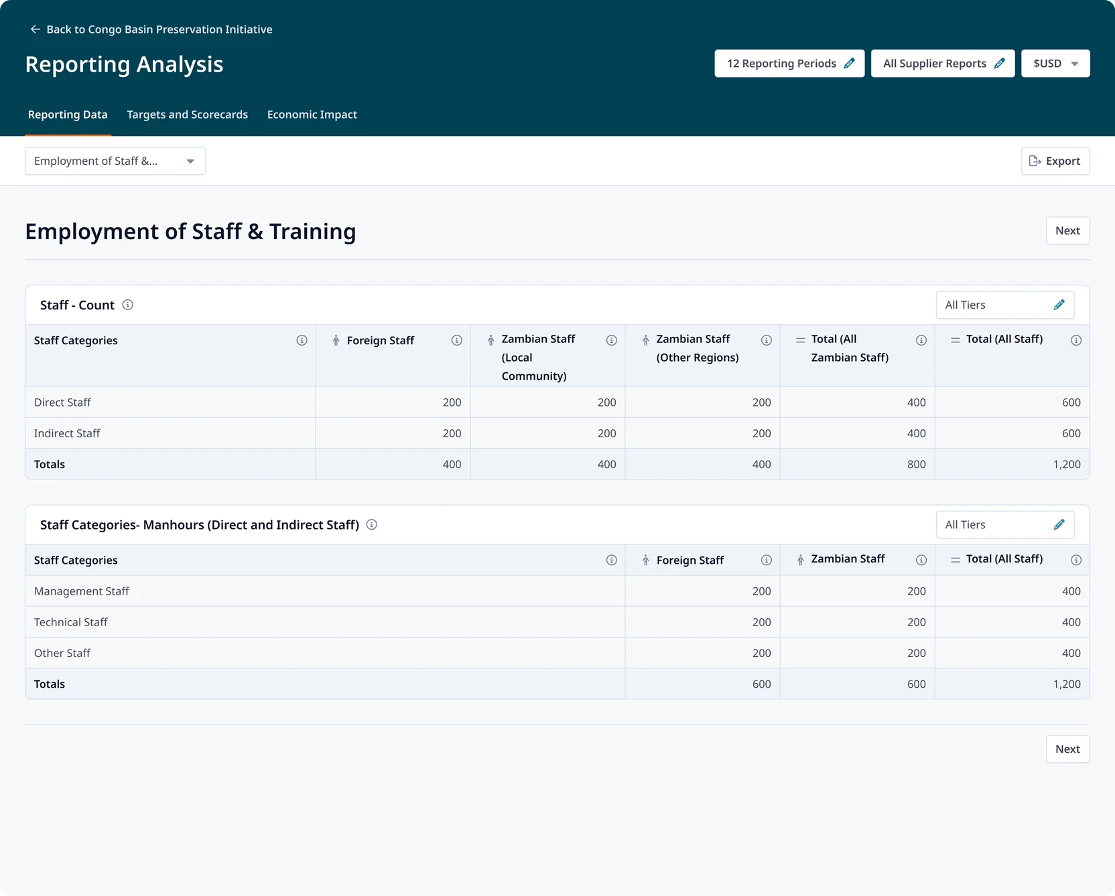Click 1,200 total in Staff - Count table
1115x896 pixels.
click(1067, 464)
